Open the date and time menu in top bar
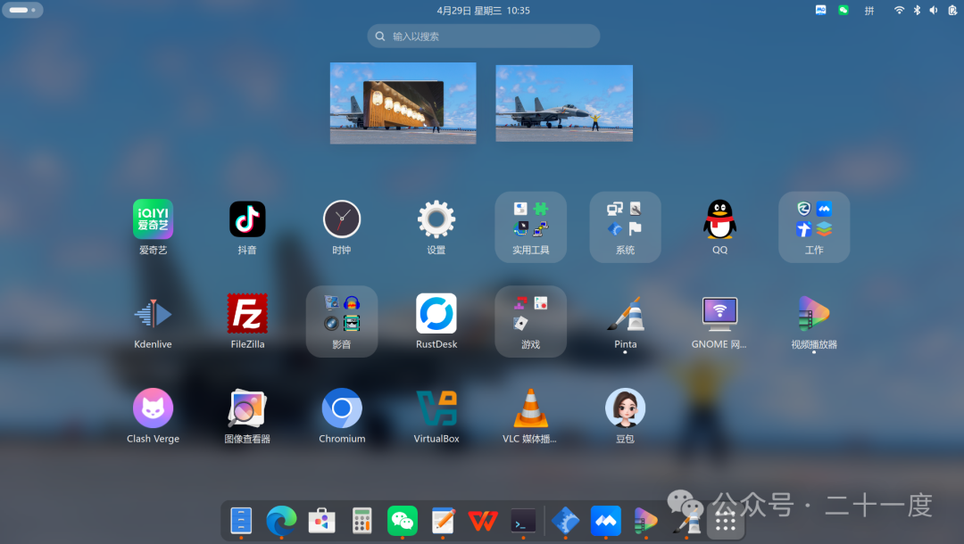 click(x=483, y=11)
